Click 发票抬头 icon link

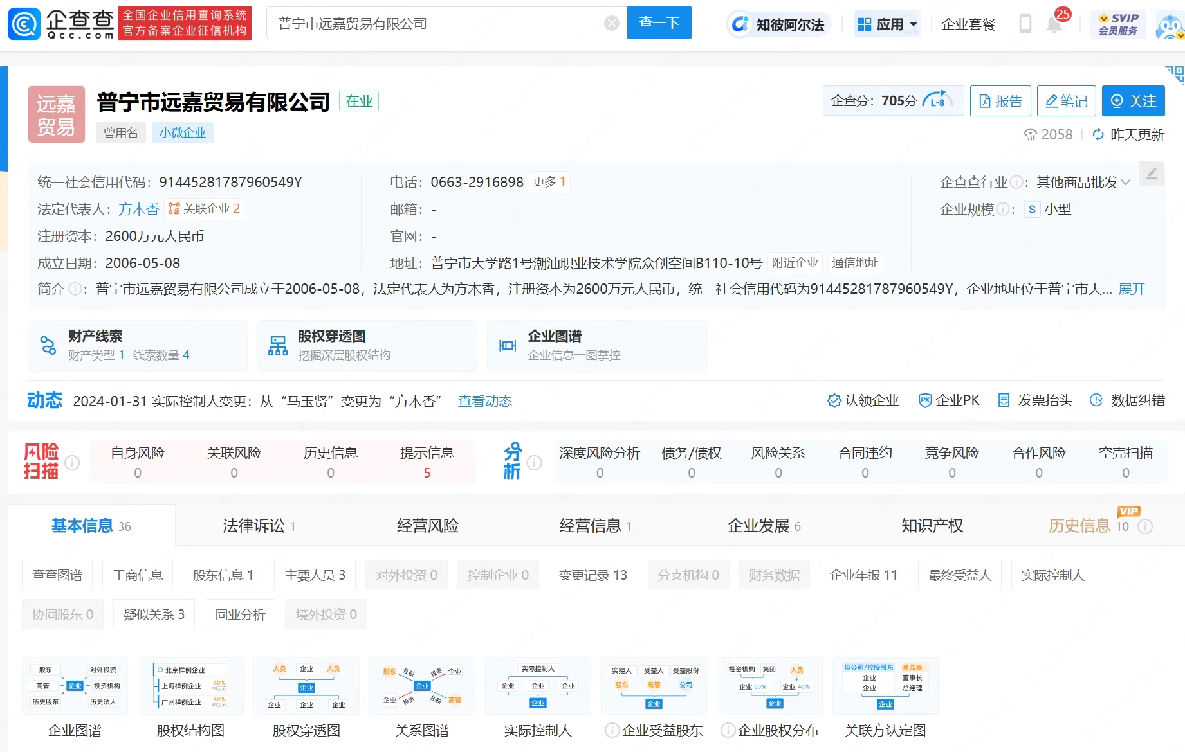coord(1034,400)
